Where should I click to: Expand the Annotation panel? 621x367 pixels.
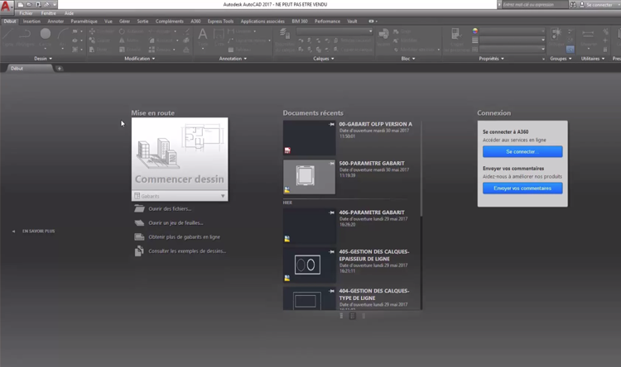233,59
